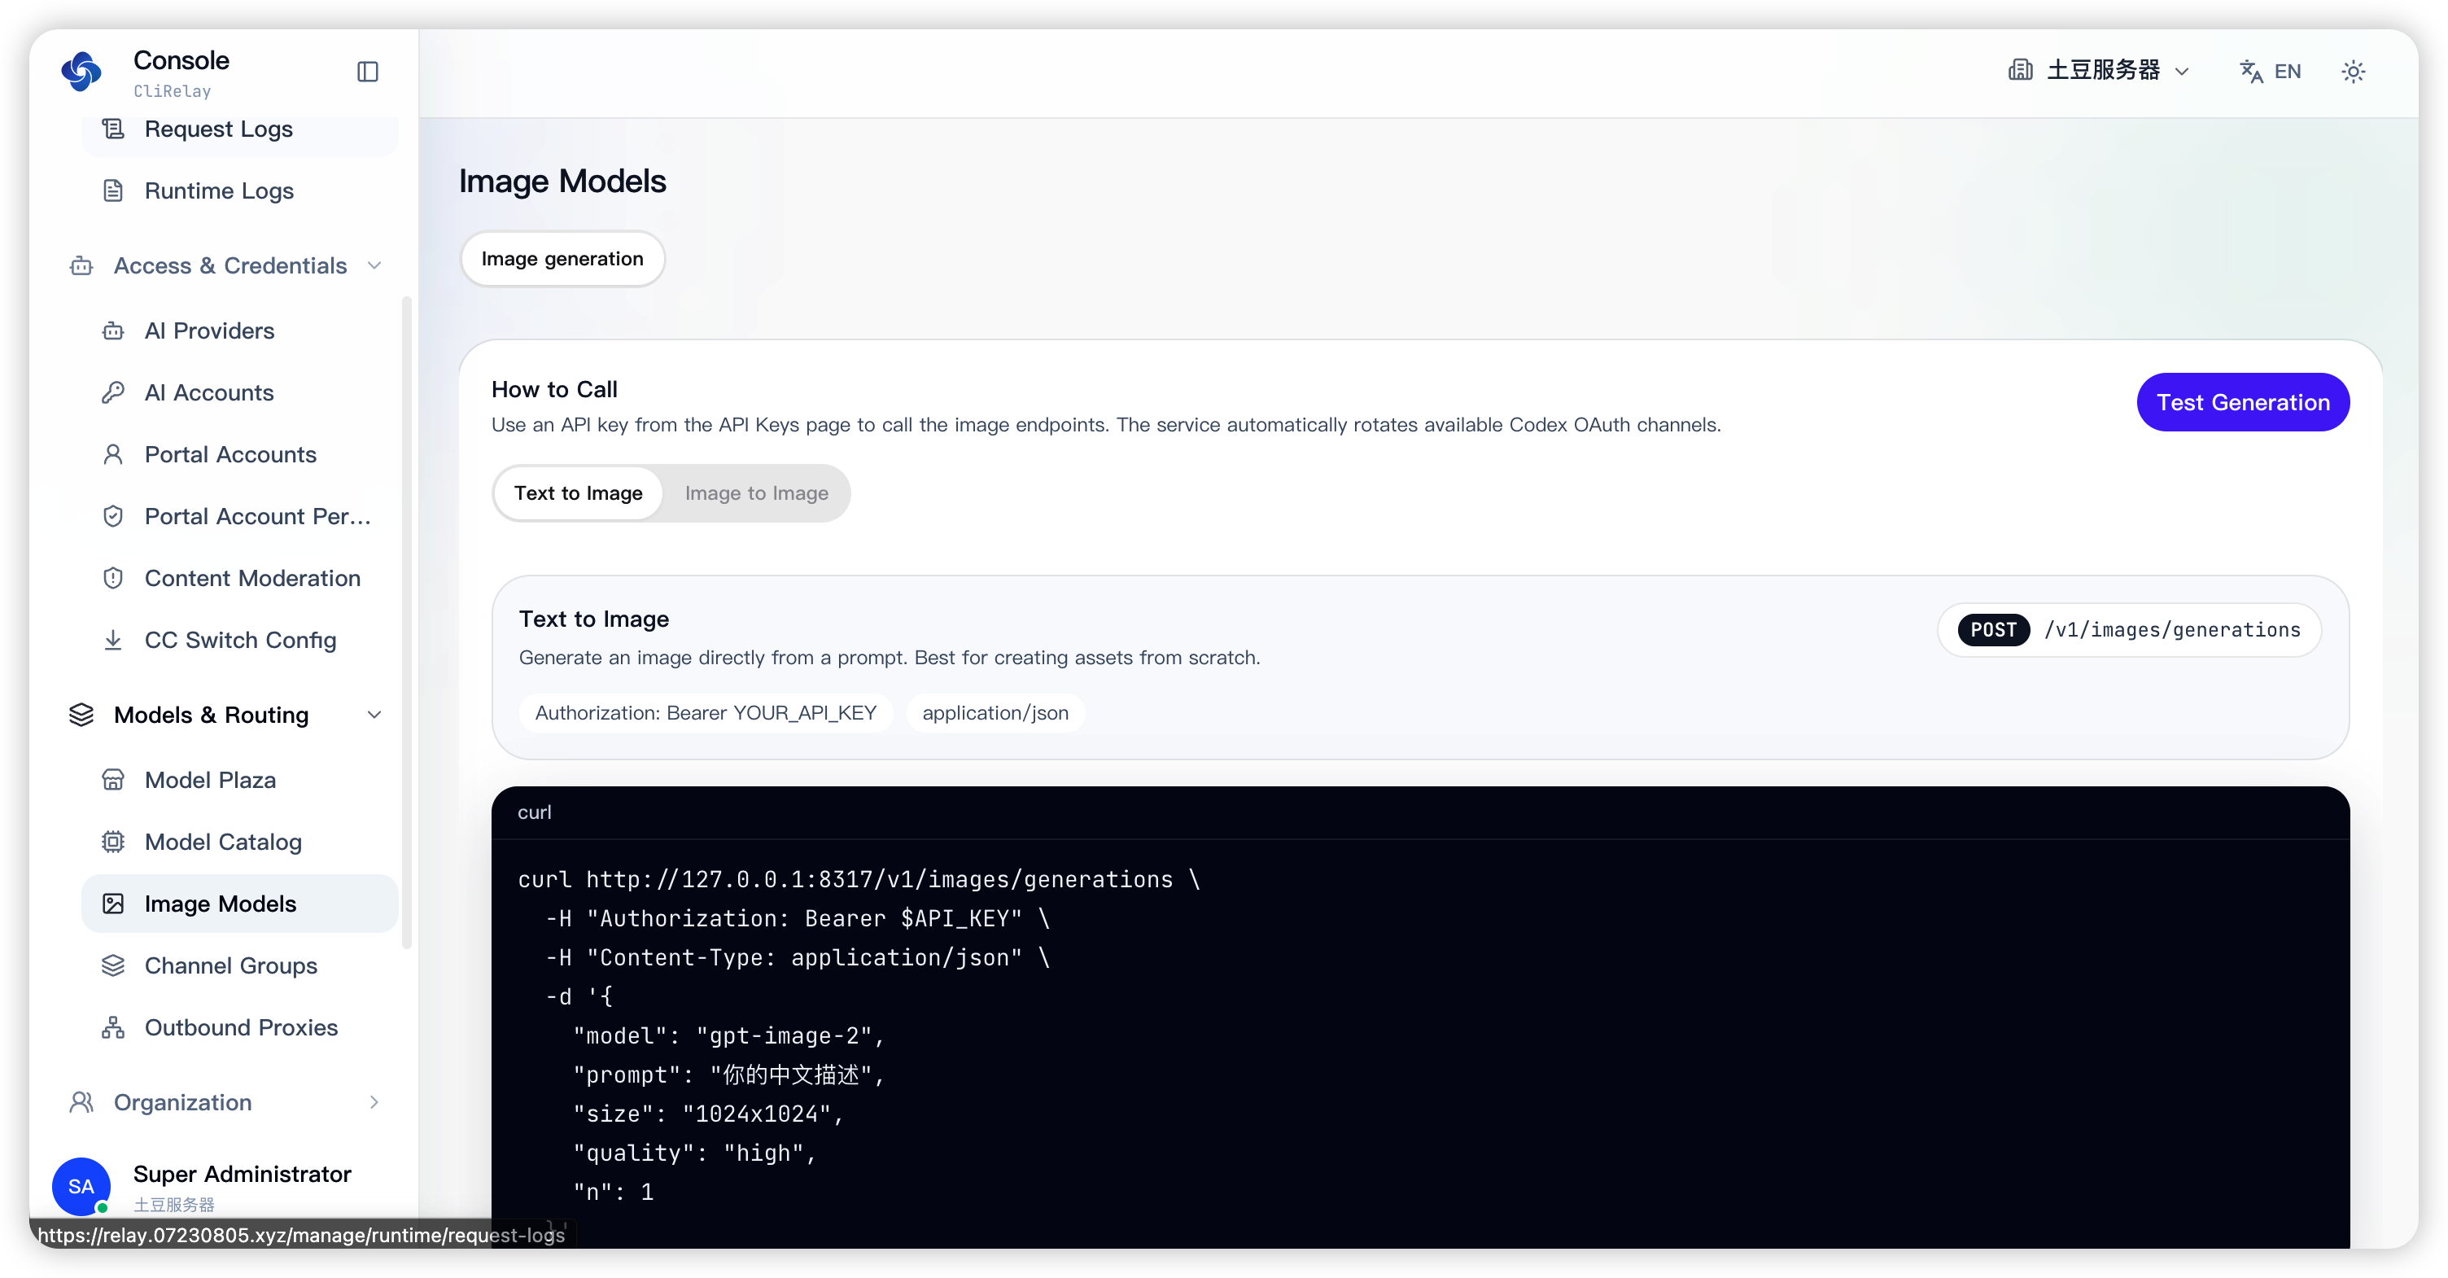Click the Runtime Logs document icon

[113, 190]
